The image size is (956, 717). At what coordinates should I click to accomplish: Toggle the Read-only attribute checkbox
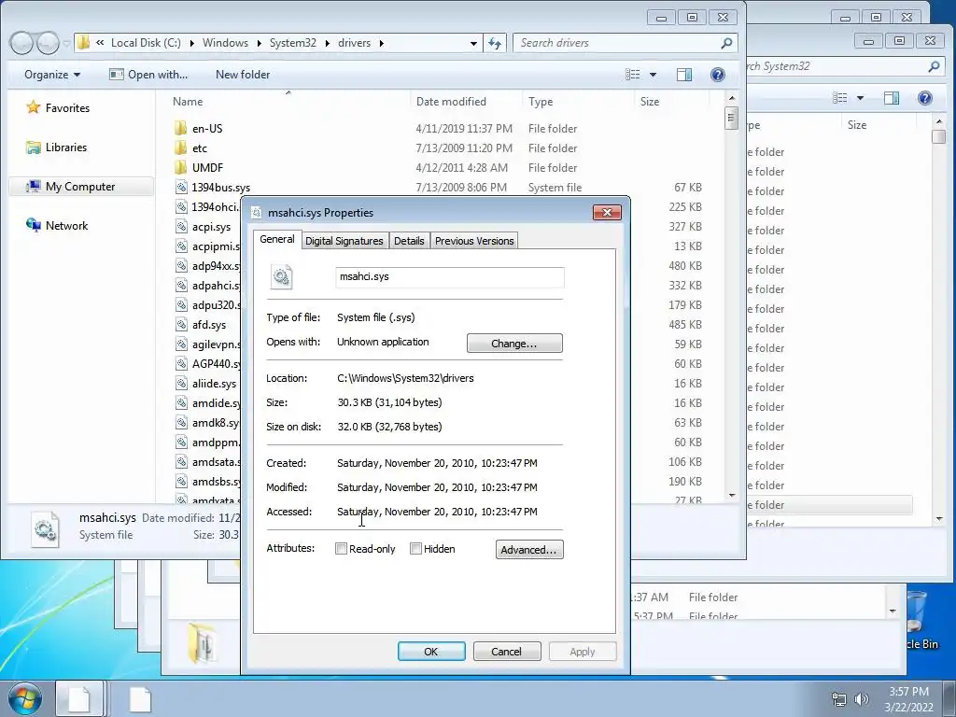click(342, 549)
